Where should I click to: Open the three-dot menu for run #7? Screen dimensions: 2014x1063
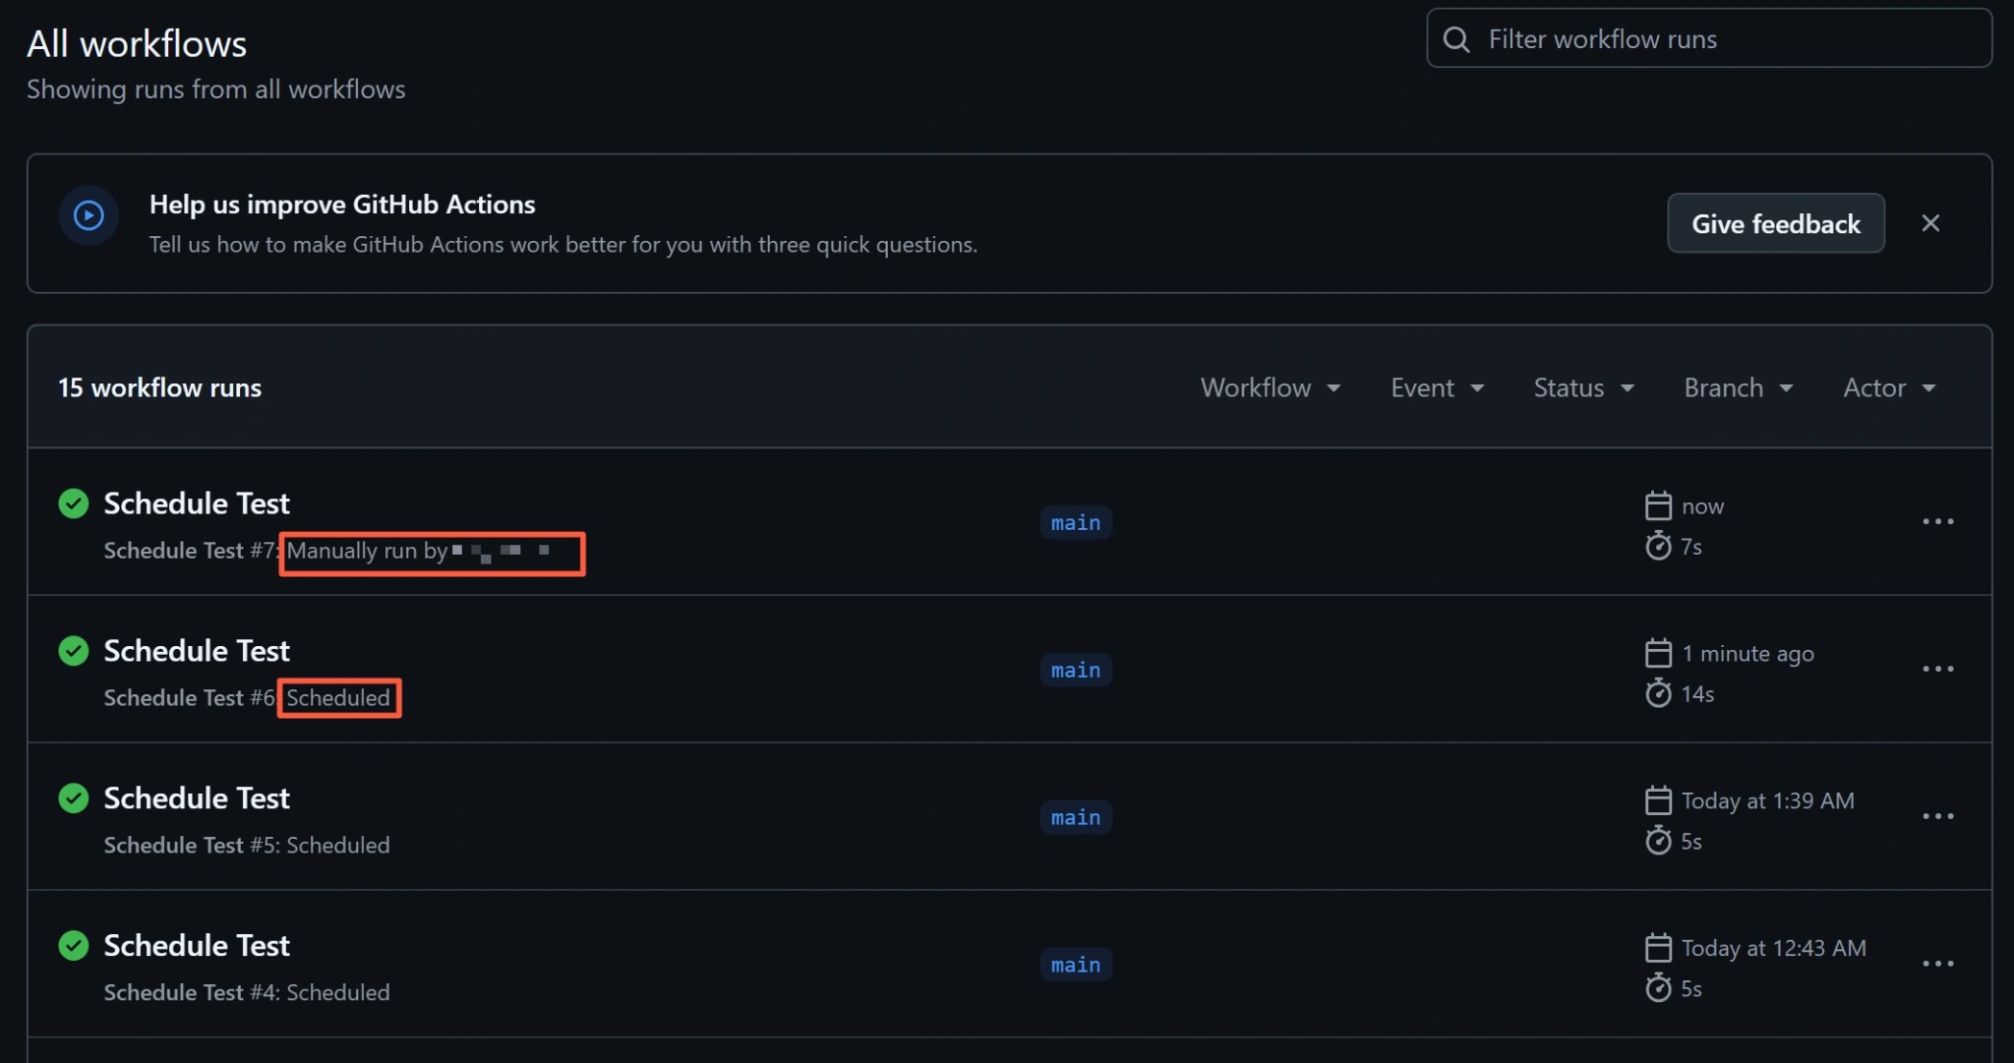(1938, 521)
